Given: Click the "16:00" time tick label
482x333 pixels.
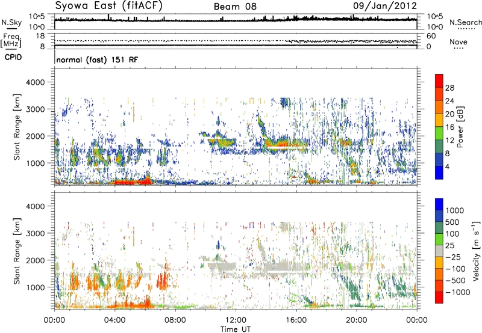Looking at the screenshot, I should click(296, 320).
